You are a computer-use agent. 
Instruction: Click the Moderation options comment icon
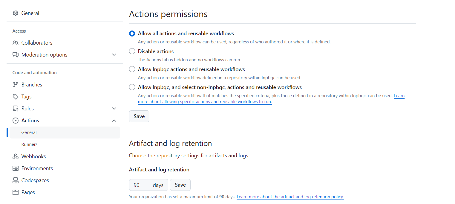click(16, 55)
